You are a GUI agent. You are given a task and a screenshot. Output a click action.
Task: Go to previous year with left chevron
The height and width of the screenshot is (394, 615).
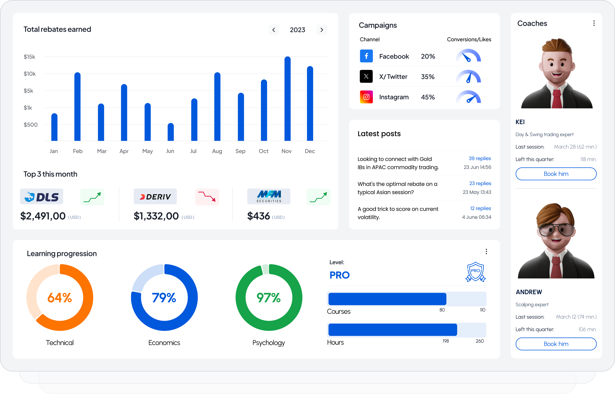[274, 30]
